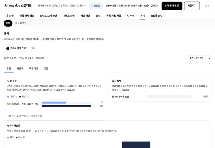Open the 상품 statistics tab
215x148 pixels.
point(46,69)
